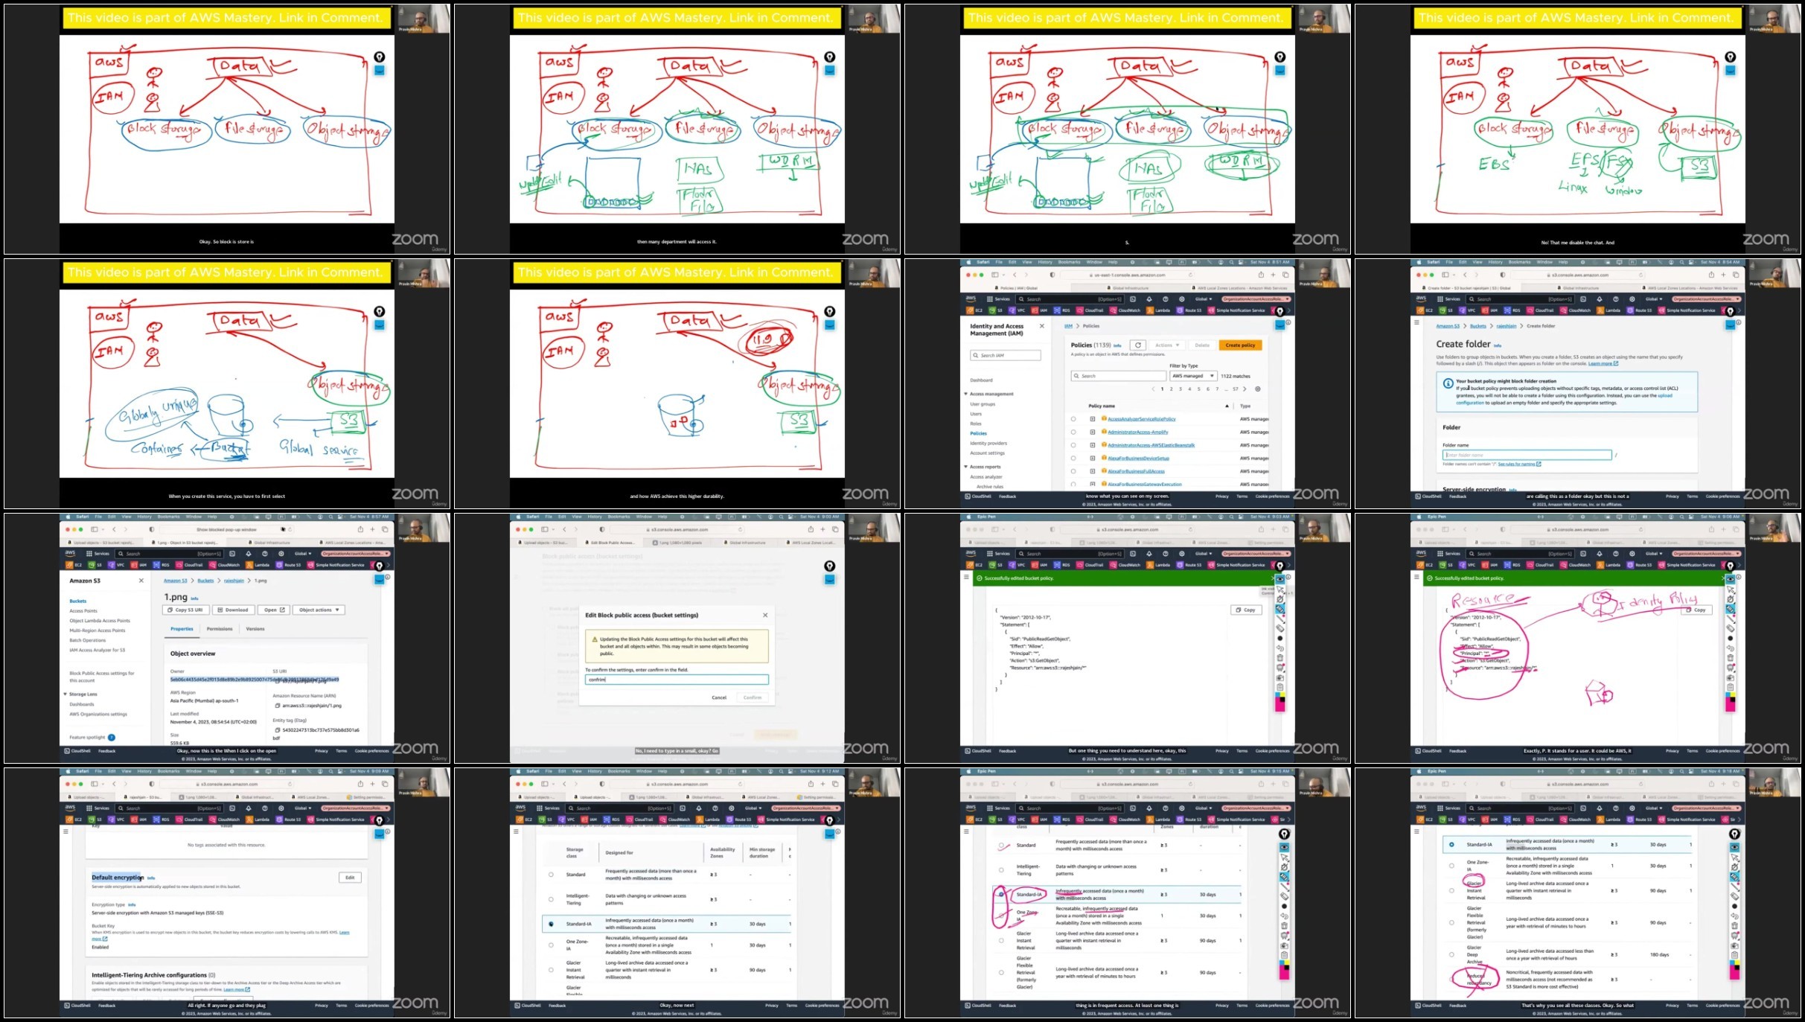Open the Global region dropdown in the Create folder frame

tap(1655, 298)
